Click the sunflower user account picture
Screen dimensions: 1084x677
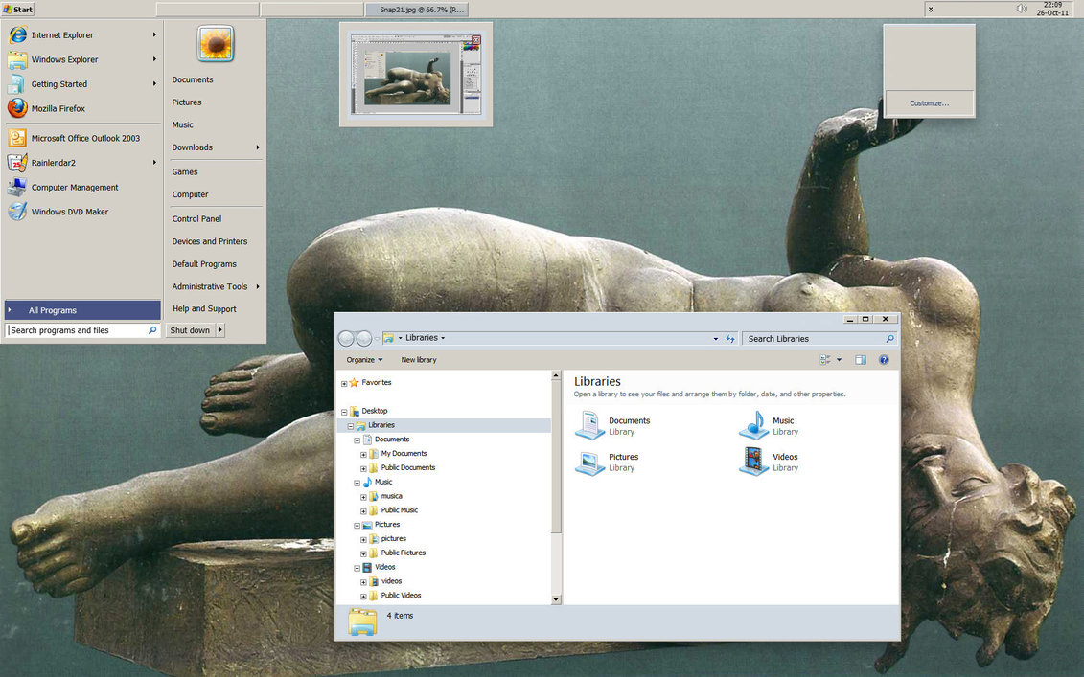coord(216,44)
